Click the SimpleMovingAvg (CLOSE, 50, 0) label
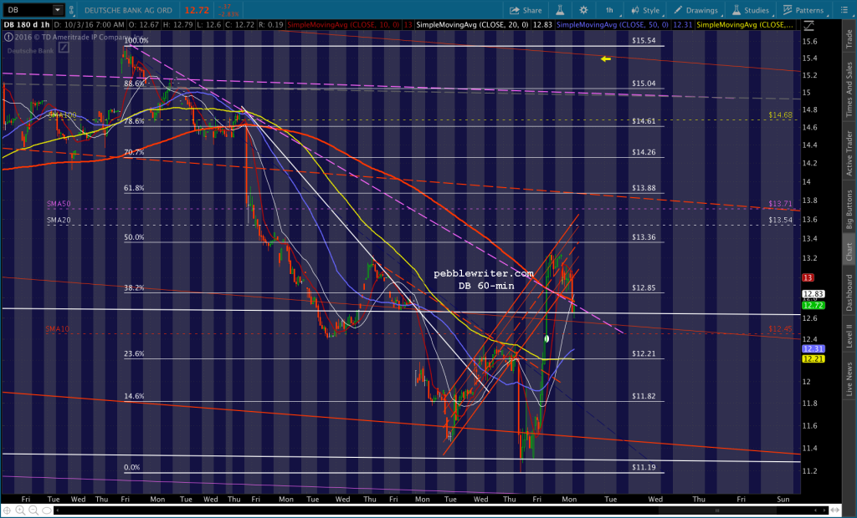 point(612,24)
